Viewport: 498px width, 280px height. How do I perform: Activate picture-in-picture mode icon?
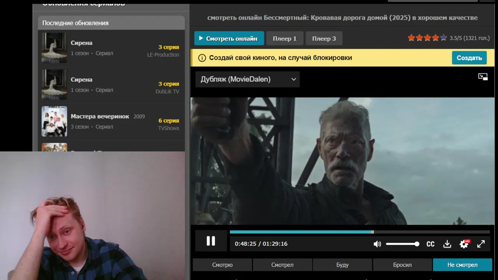click(x=483, y=77)
